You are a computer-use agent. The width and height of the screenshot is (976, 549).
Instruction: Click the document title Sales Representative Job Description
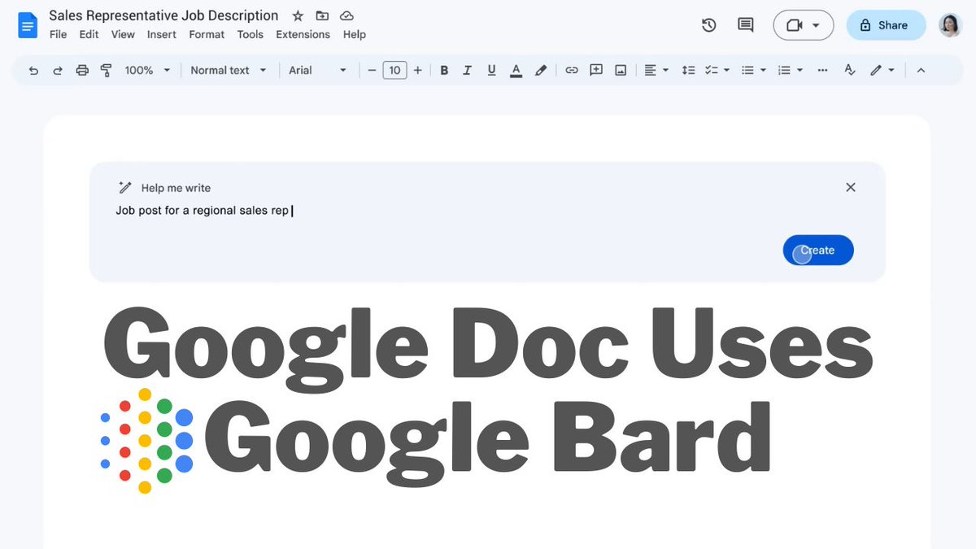pyautogui.click(x=163, y=15)
